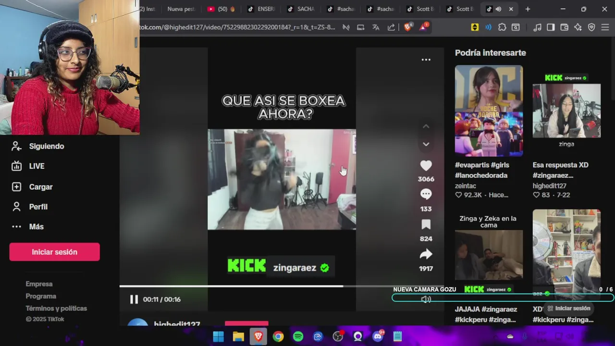Open browser hamburger main menu
The height and width of the screenshot is (346, 615).
[x=605, y=27]
